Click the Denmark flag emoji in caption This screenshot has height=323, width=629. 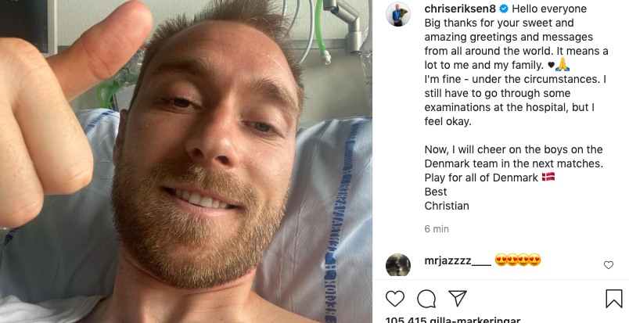548,177
